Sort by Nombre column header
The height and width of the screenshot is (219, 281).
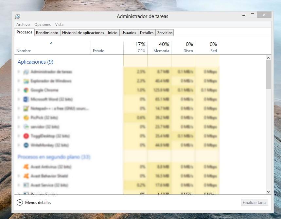[53, 48]
